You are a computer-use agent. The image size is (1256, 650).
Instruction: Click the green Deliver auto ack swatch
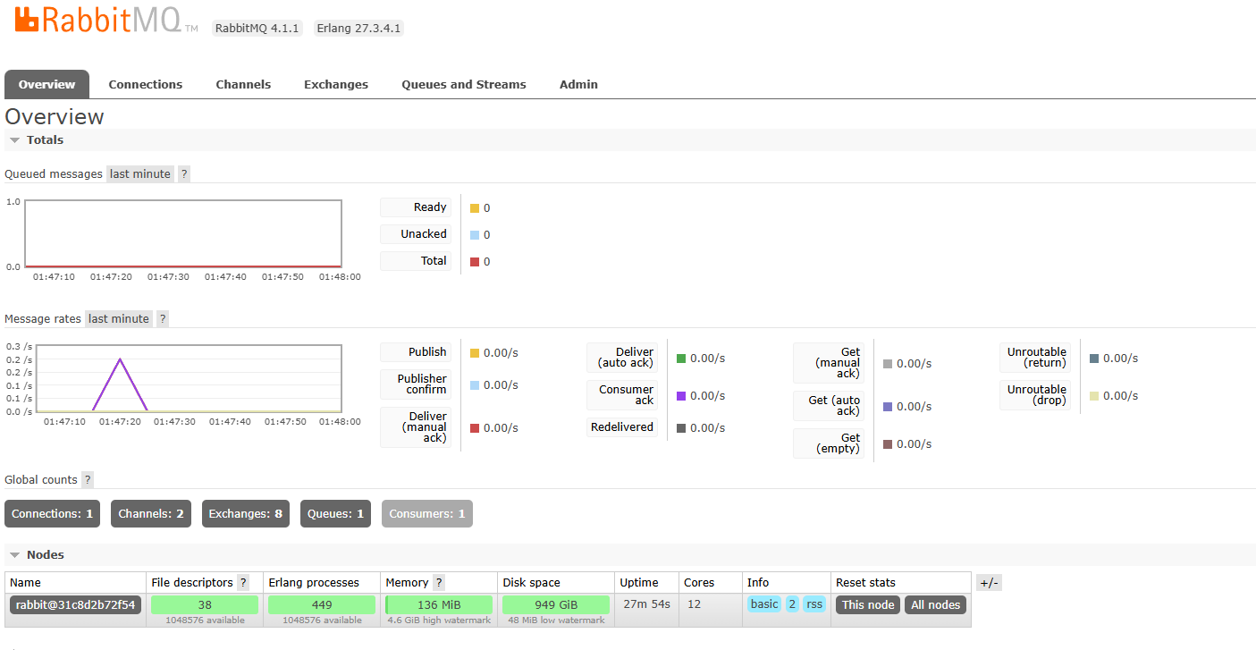click(681, 359)
